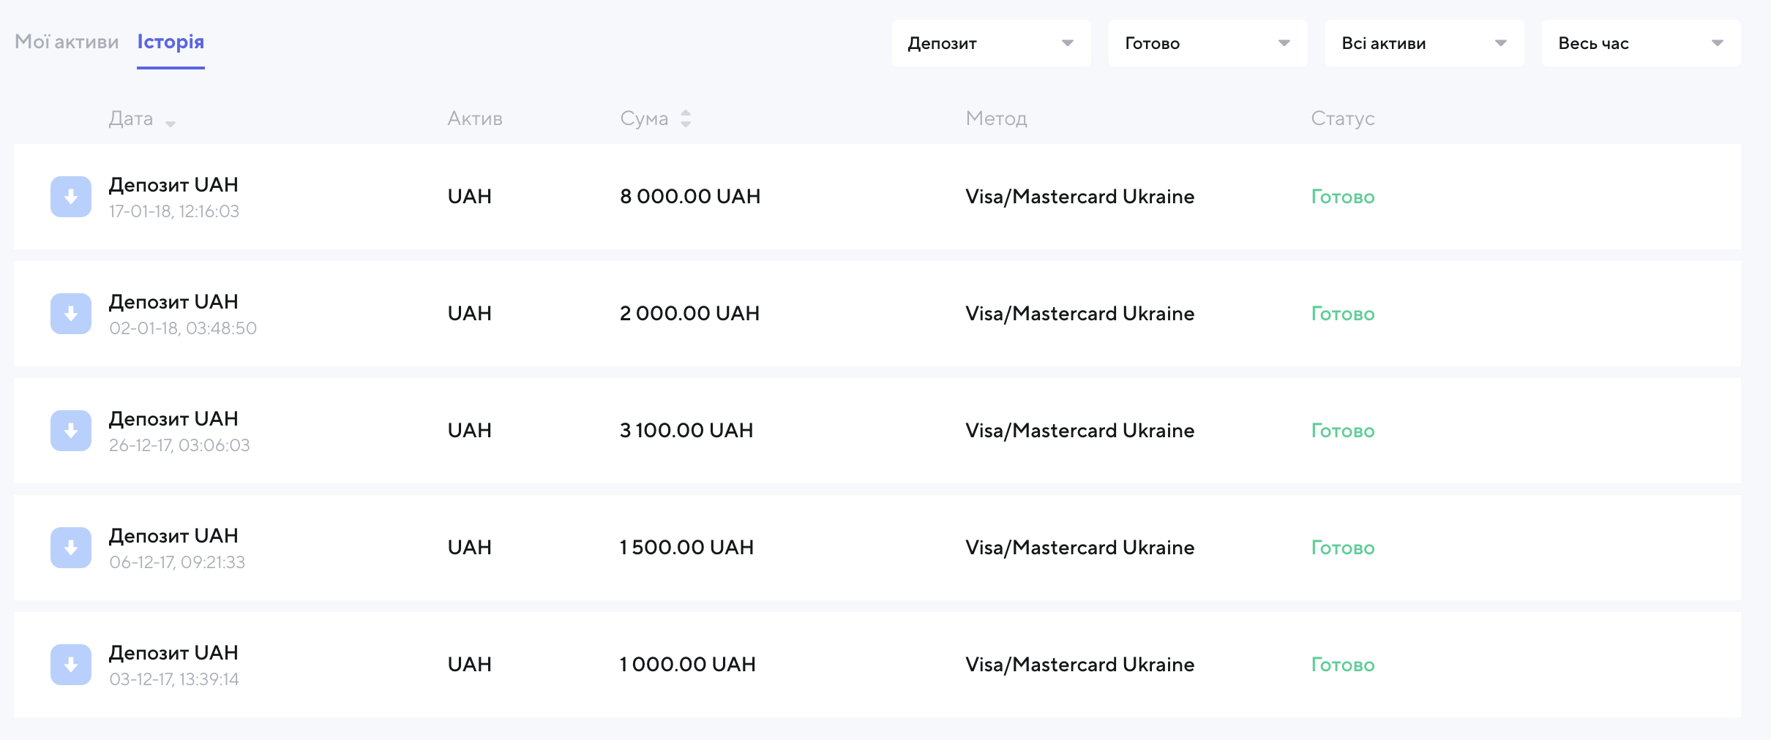1771x740 pixels.
Task: Click the Метод column header
Action: pos(996,118)
